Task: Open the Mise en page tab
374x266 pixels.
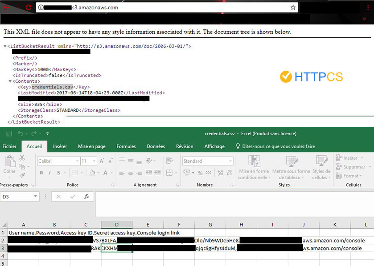Action: click(91, 146)
